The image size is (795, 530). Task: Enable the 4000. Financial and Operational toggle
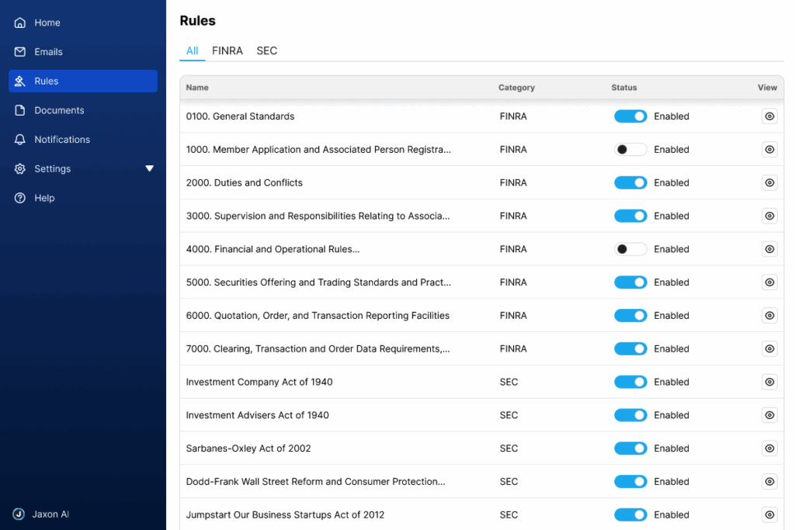pyautogui.click(x=630, y=249)
